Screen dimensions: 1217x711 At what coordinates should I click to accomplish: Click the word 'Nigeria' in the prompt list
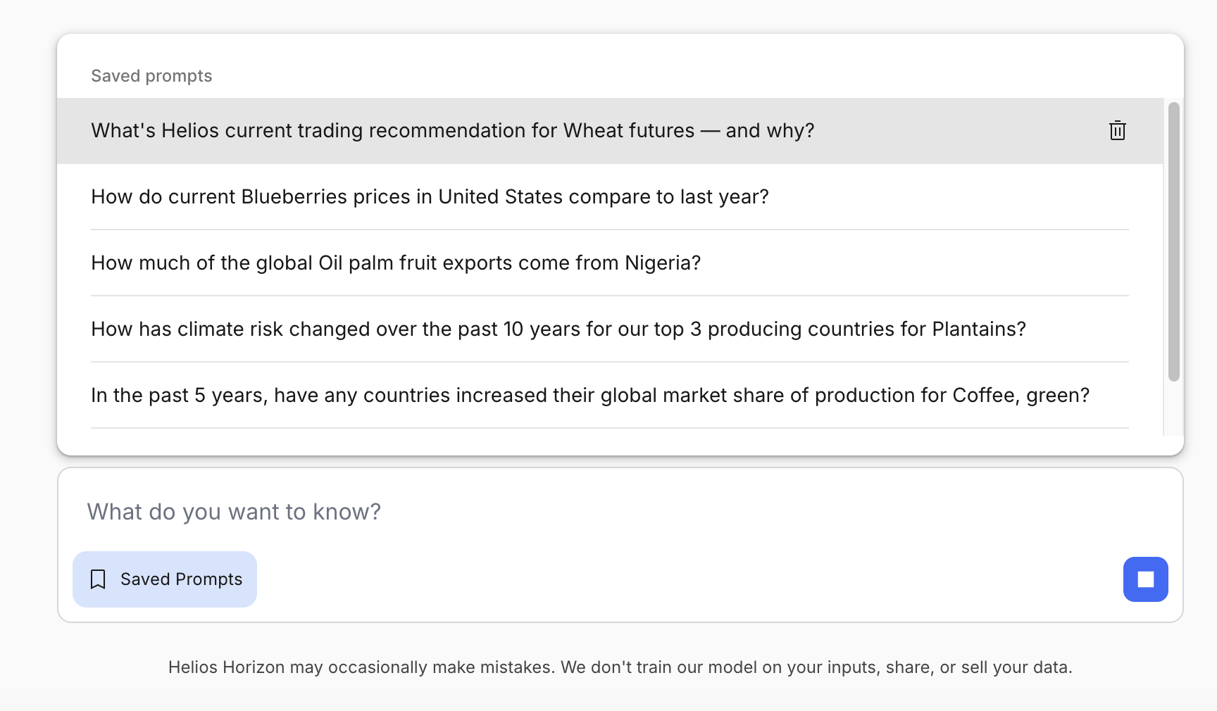tap(662, 263)
